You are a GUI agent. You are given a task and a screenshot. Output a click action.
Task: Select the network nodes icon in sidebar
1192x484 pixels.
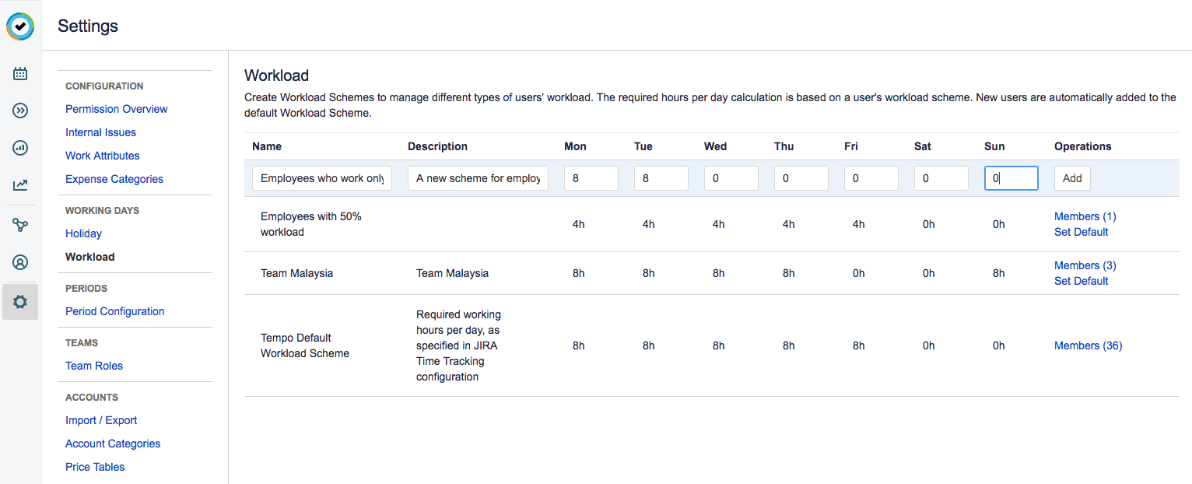tap(19, 225)
